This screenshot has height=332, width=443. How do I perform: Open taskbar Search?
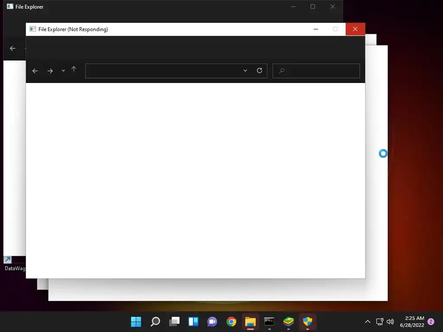click(155, 322)
